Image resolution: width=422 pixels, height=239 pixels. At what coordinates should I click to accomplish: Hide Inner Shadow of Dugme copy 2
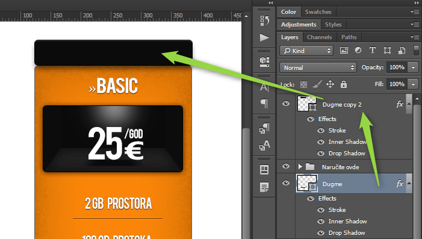point(320,142)
